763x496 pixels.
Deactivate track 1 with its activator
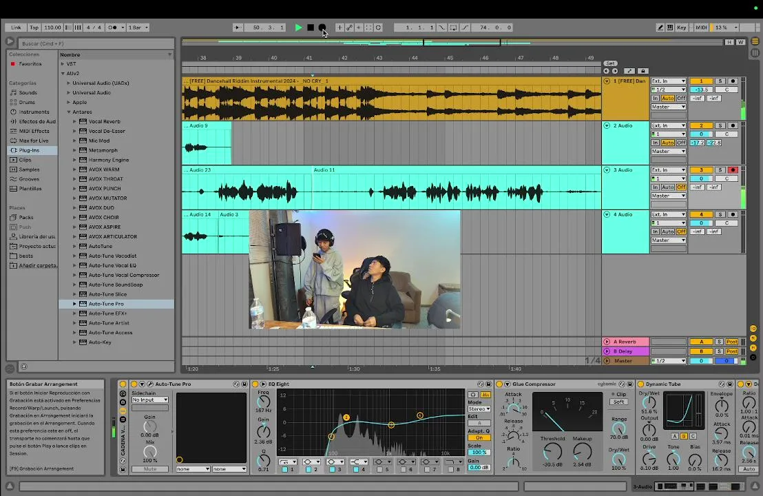pos(701,81)
